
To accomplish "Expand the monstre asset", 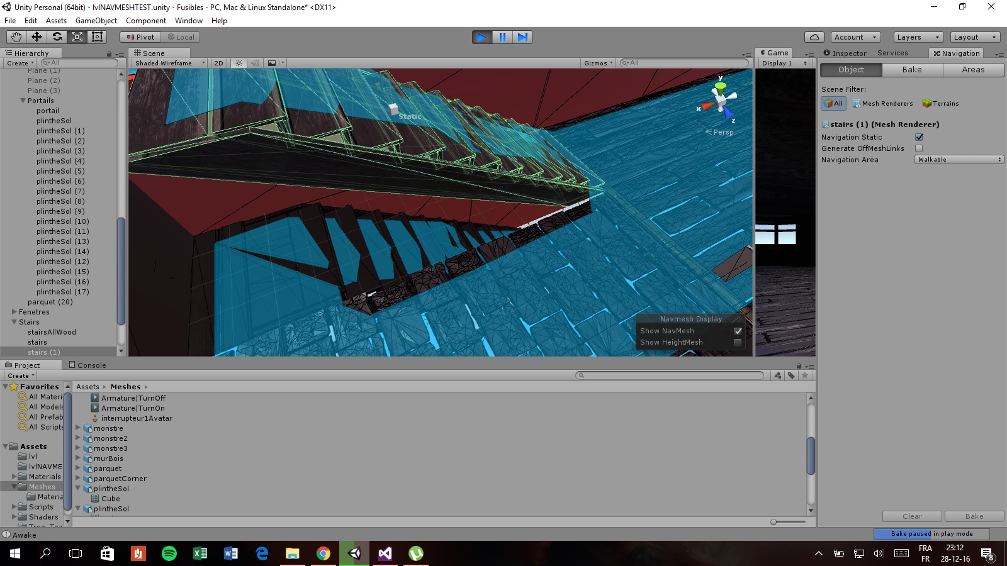I will click(78, 428).
